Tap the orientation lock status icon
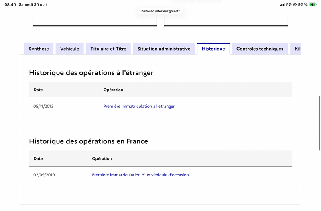The image size is (321, 211). tap(295, 4)
